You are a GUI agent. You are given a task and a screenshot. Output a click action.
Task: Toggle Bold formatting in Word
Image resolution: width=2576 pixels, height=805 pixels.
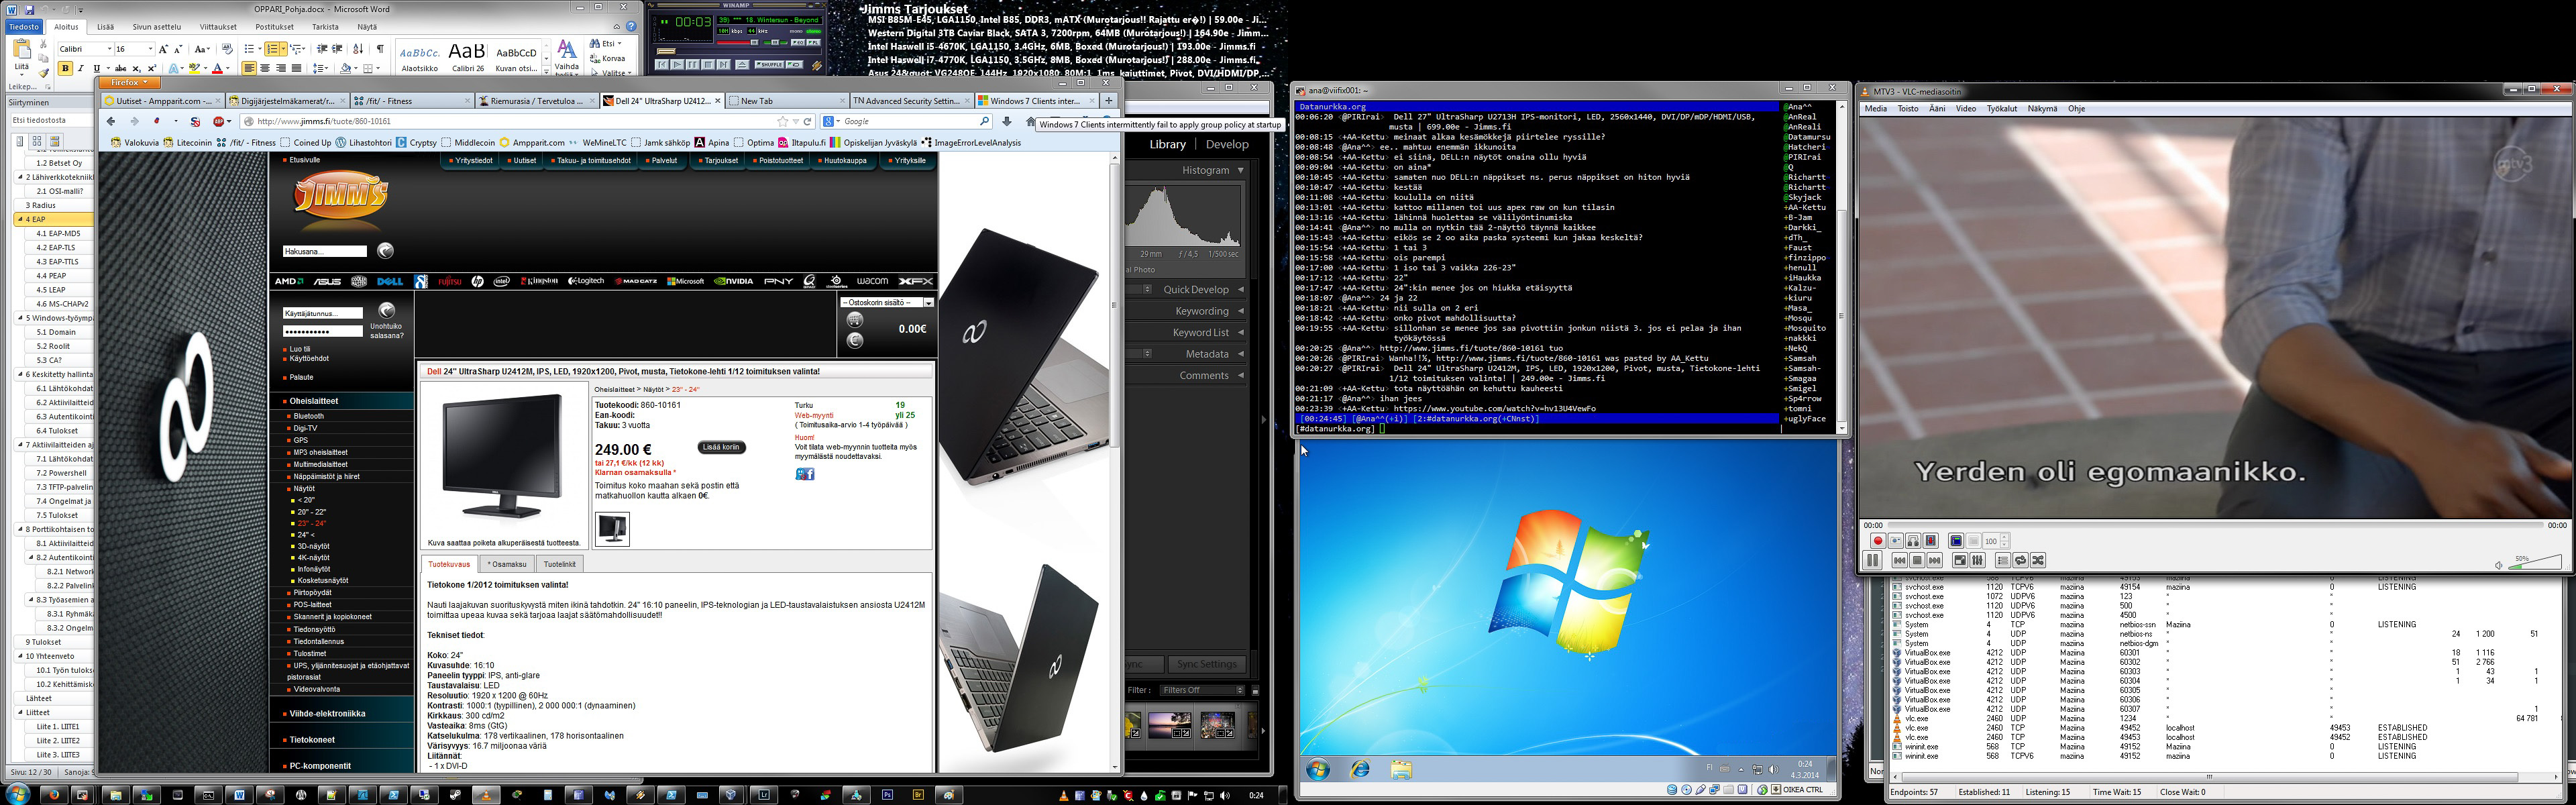coord(65,69)
